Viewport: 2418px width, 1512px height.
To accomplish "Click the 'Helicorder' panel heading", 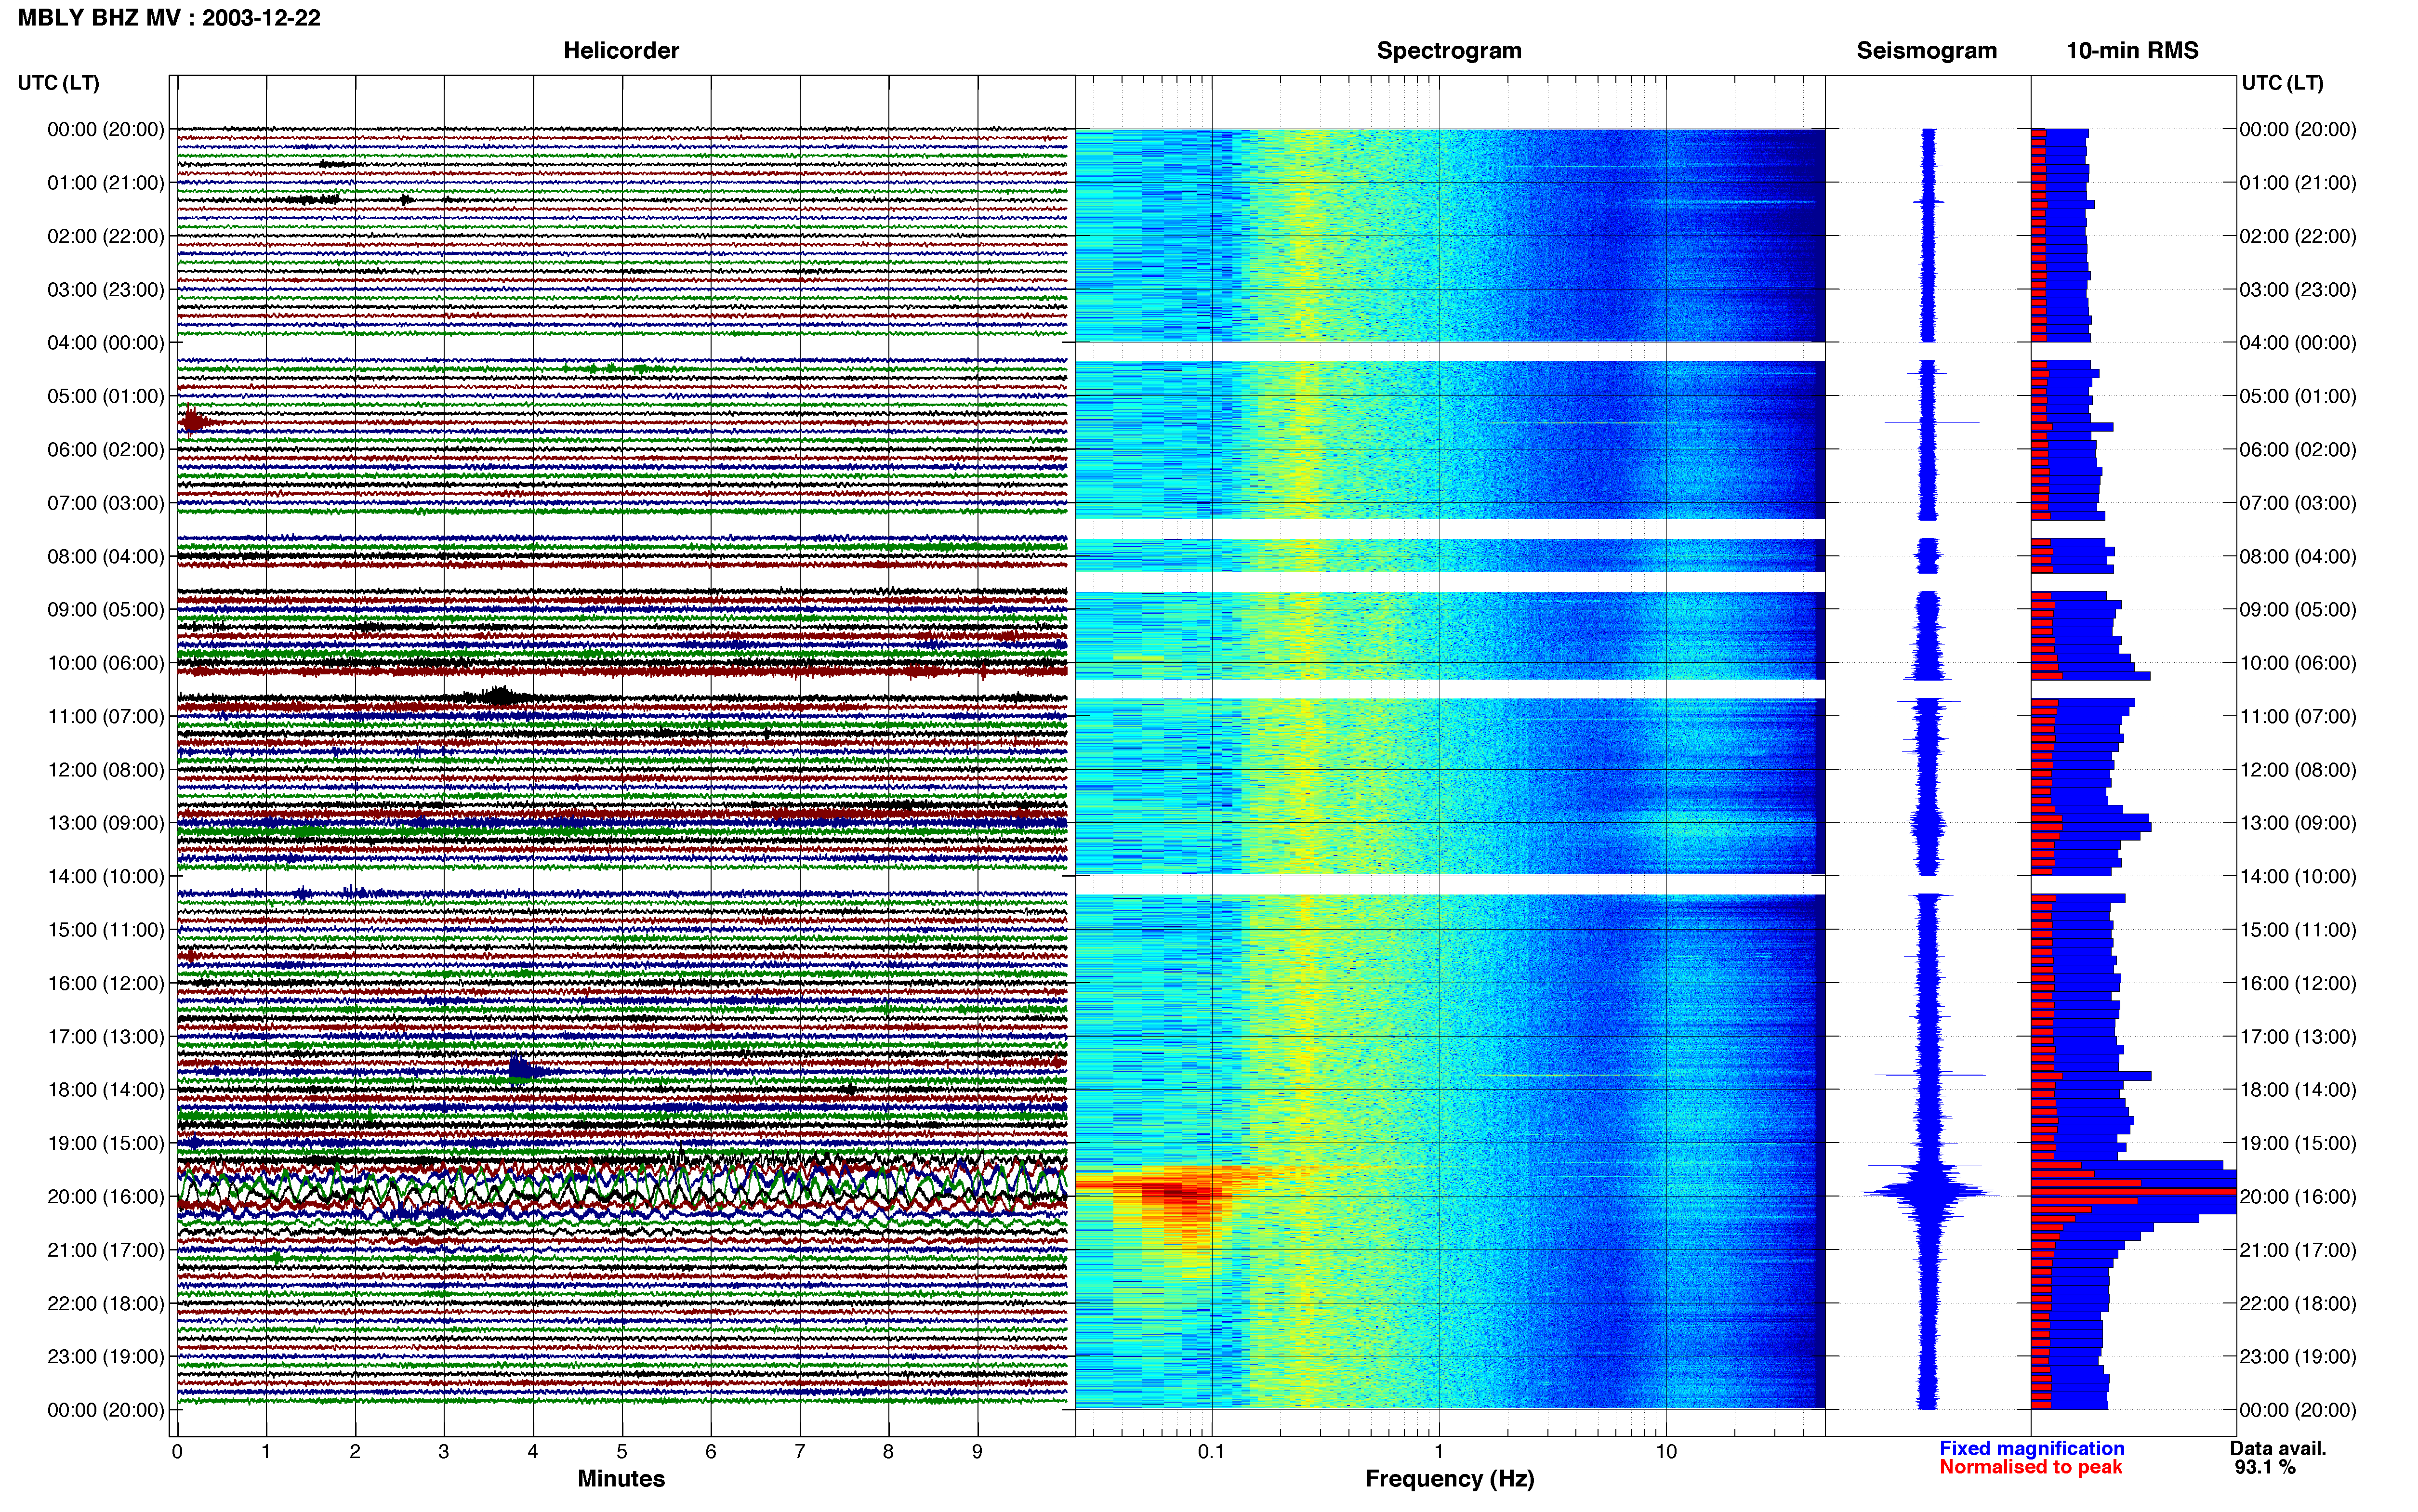I will [x=621, y=50].
